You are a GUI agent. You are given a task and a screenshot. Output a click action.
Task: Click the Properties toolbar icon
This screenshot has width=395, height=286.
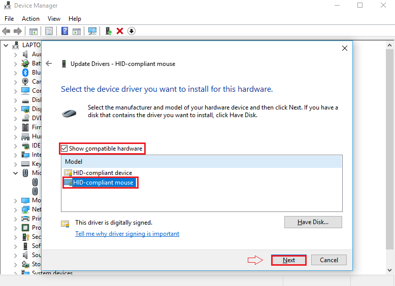[x=49, y=31]
